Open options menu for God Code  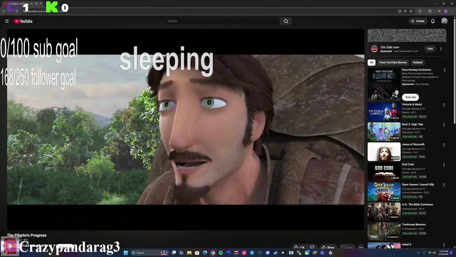pyautogui.click(x=444, y=165)
